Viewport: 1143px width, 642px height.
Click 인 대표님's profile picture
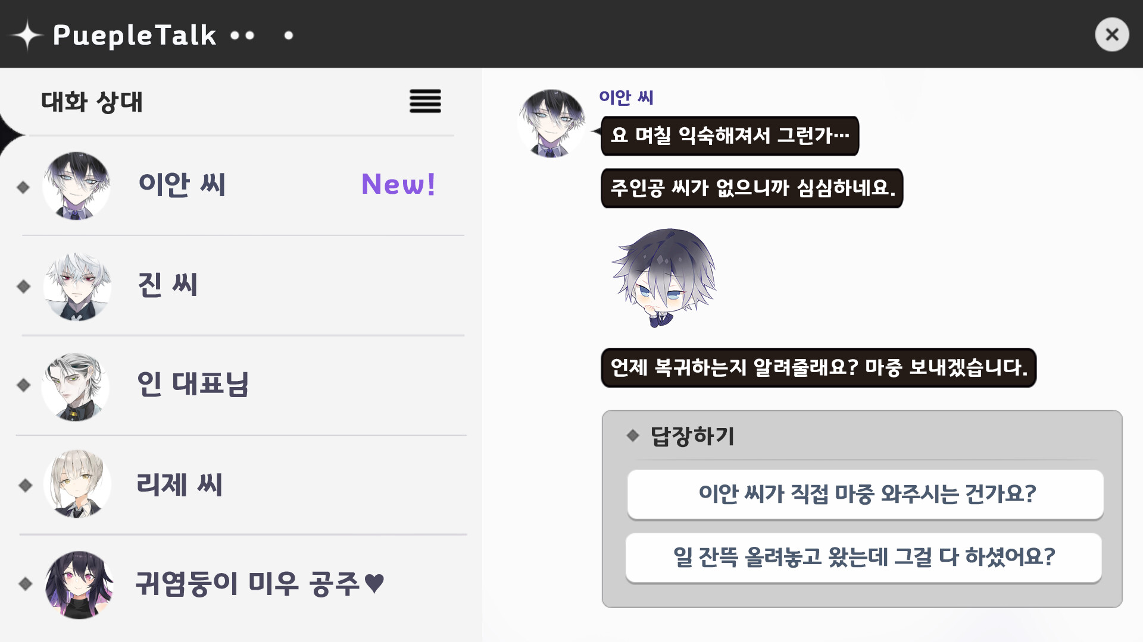point(76,386)
